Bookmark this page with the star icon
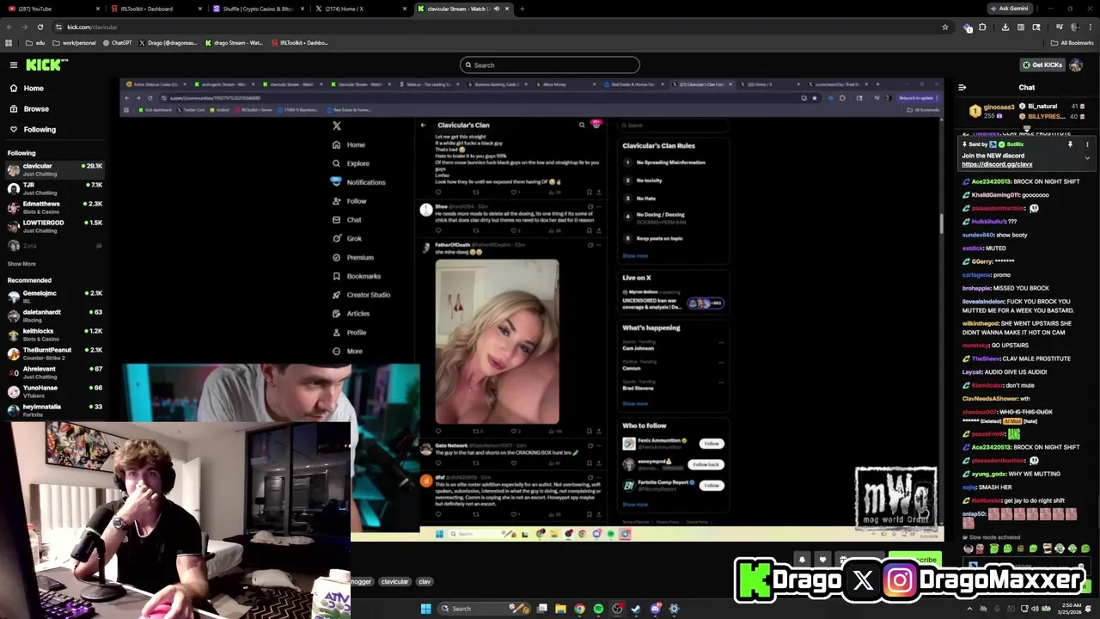Viewport: 1100px width, 619px height. pos(945,27)
